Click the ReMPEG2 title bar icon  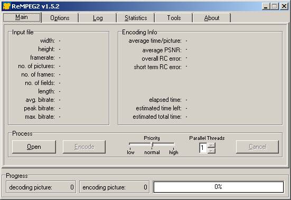(6, 6)
